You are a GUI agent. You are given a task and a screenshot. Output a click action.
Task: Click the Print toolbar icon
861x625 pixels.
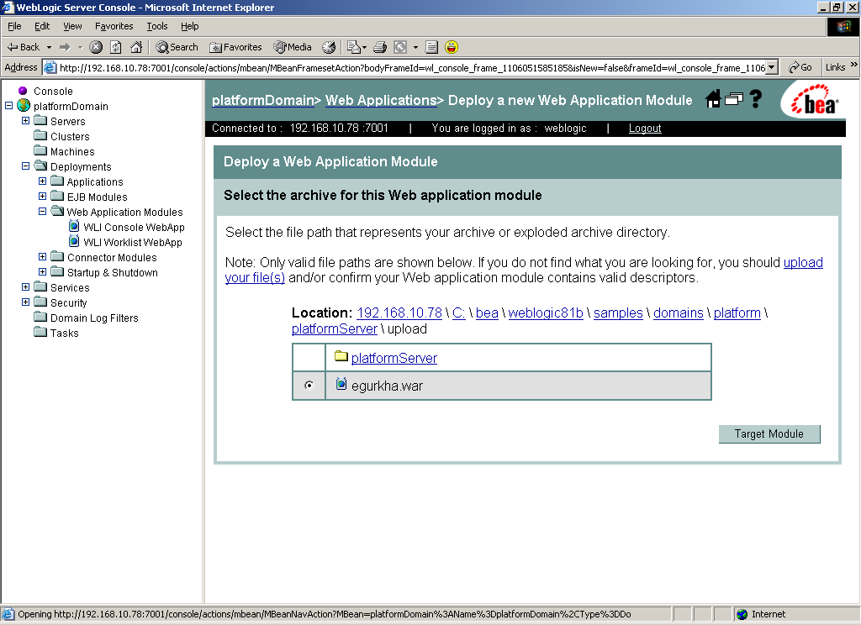point(380,47)
